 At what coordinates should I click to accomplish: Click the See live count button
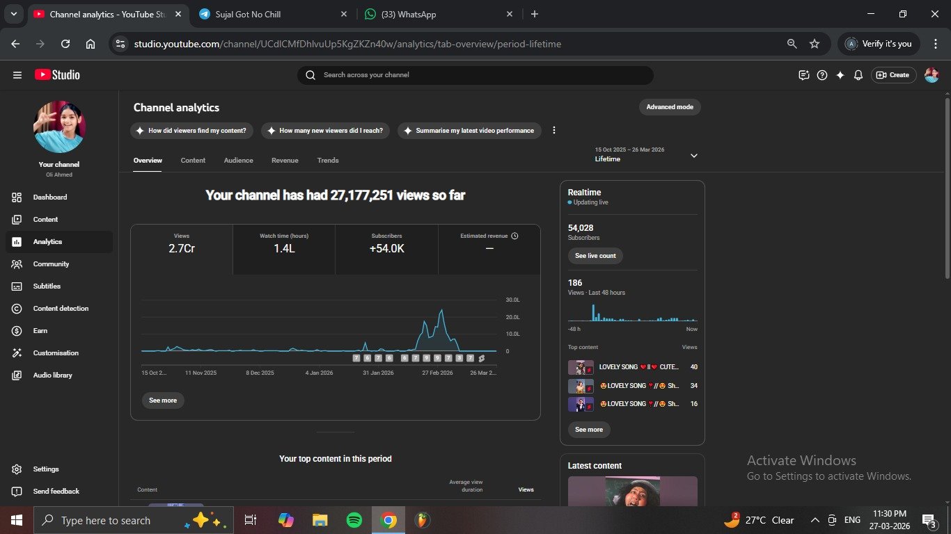coord(595,256)
